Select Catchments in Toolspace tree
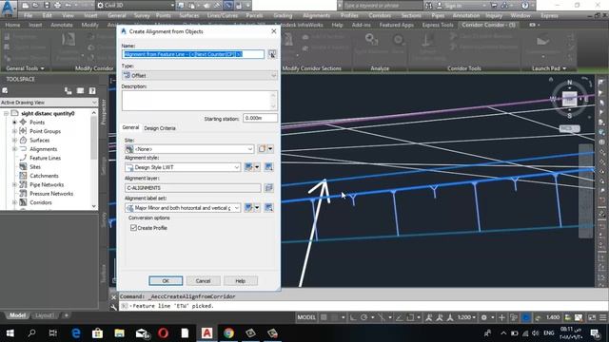 44,176
